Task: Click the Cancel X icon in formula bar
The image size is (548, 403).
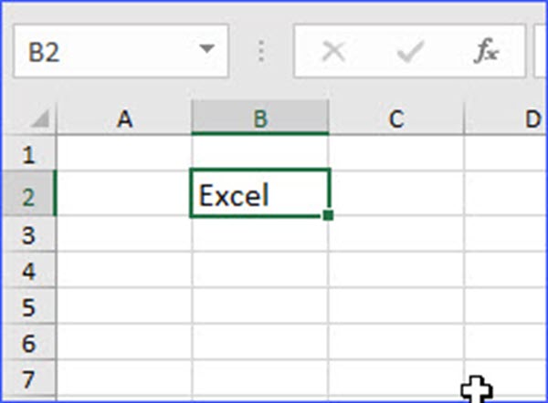Action: click(x=333, y=51)
